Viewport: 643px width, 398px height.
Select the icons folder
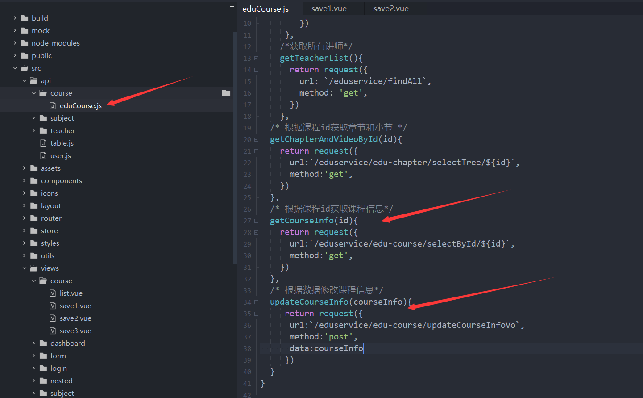[50, 193]
